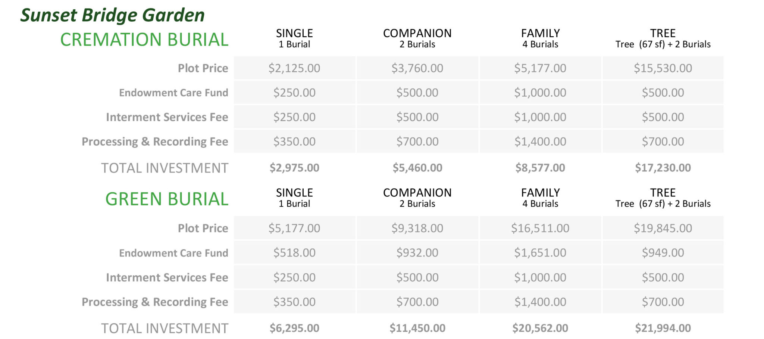Screen dimensions: 764x339
Task: Select green burial tree total $21,994.00
Action: point(663,328)
